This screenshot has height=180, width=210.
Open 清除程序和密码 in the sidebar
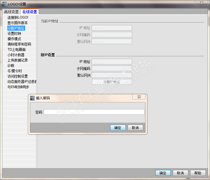point(19,44)
